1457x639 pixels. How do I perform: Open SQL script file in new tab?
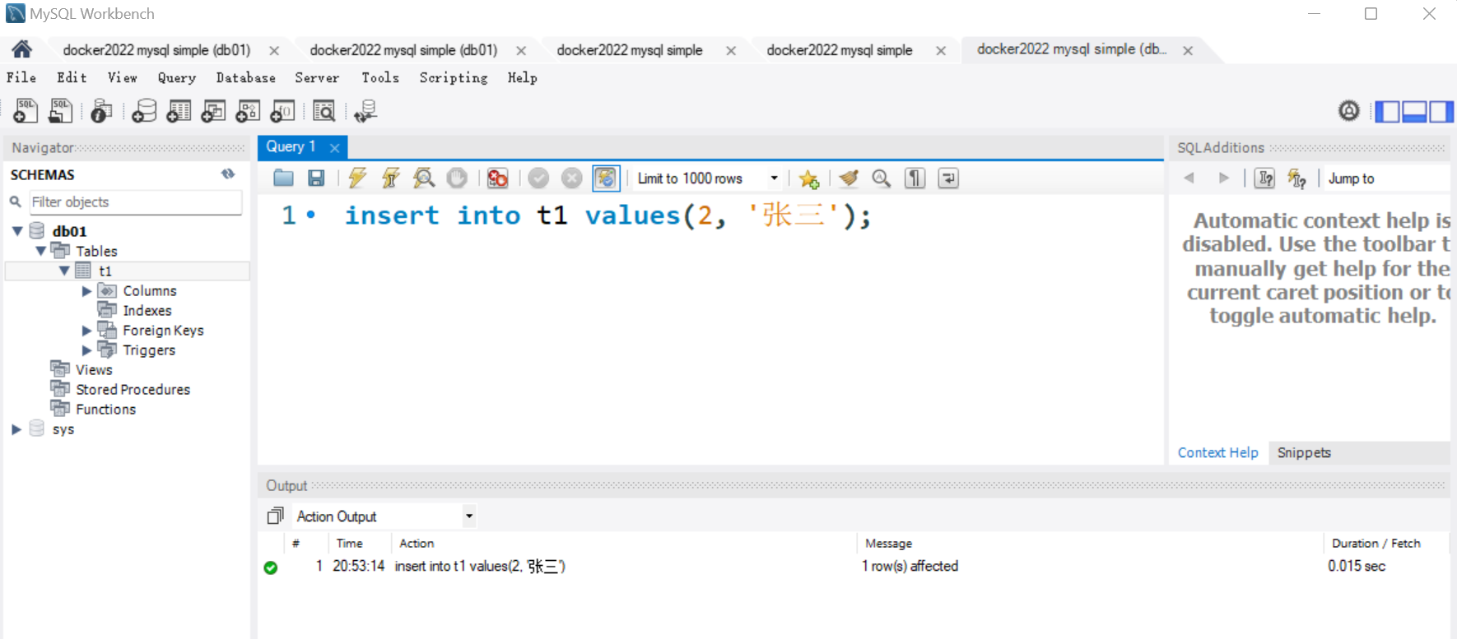click(x=60, y=110)
